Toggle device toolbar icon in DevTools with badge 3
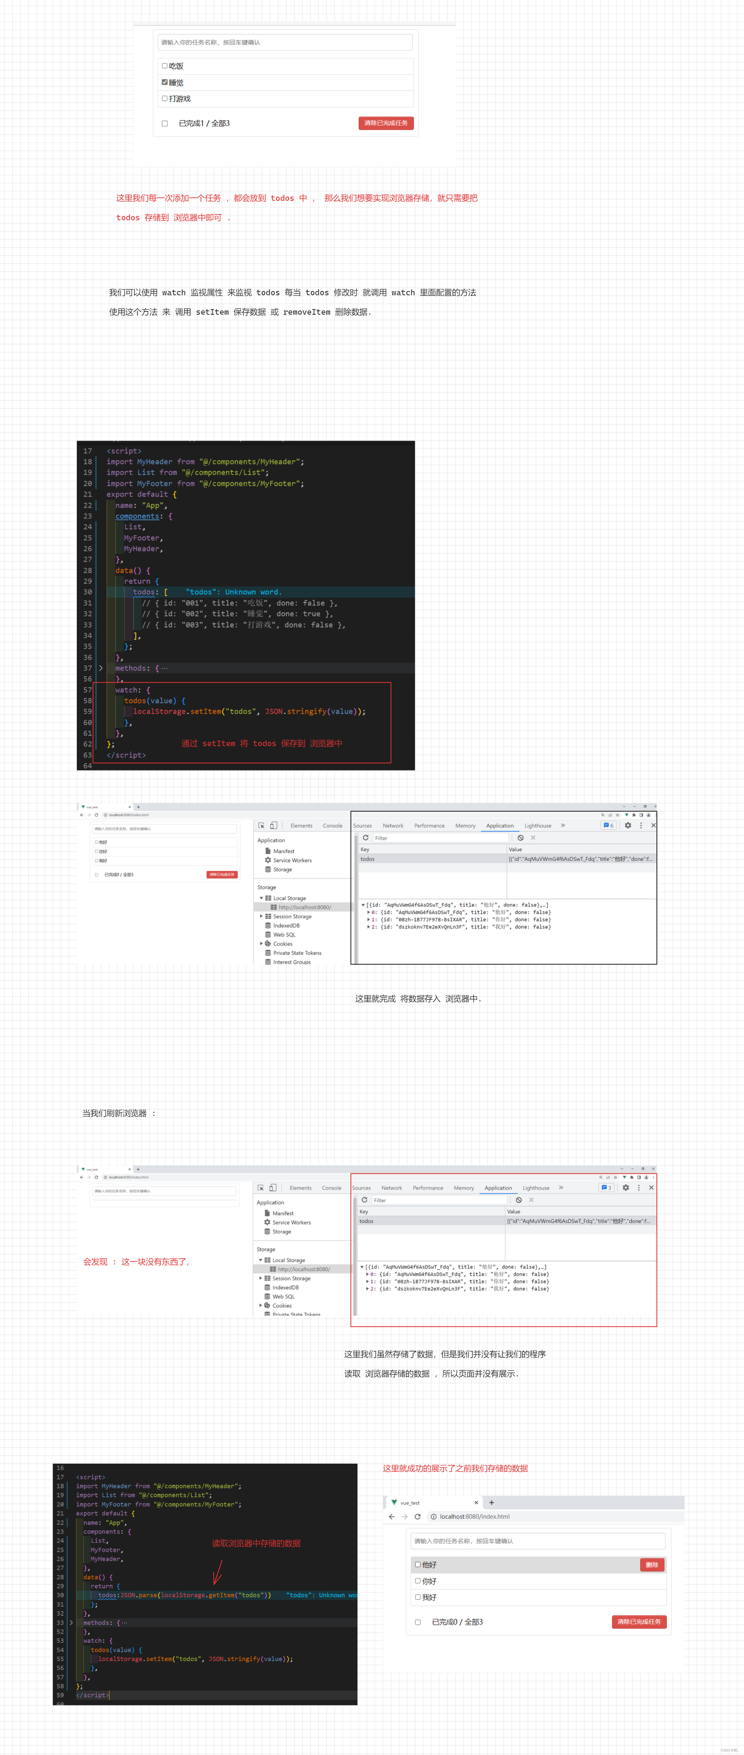Screen dimensions: 744x1755 coord(272,1188)
